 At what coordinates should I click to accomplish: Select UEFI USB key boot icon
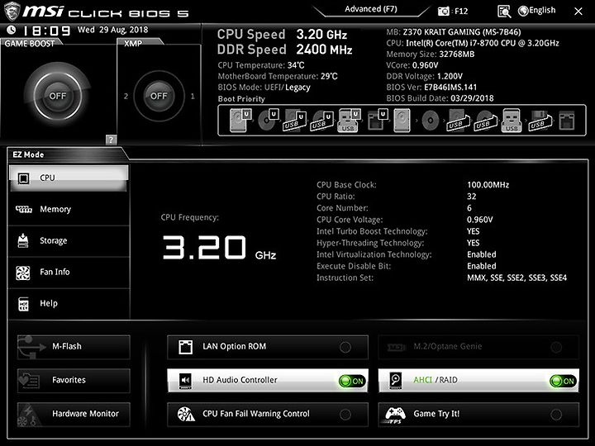click(x=349, y=121)
